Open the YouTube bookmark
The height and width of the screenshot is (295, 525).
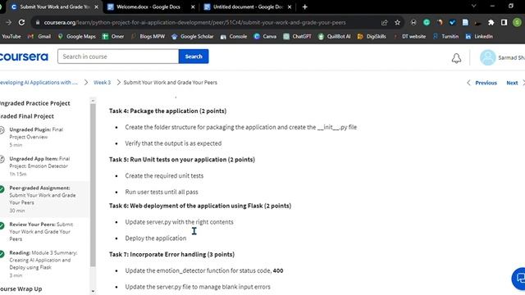click(11, 36)
